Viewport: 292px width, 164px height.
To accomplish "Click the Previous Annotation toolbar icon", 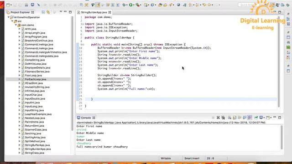I will (x=197, y=5).
